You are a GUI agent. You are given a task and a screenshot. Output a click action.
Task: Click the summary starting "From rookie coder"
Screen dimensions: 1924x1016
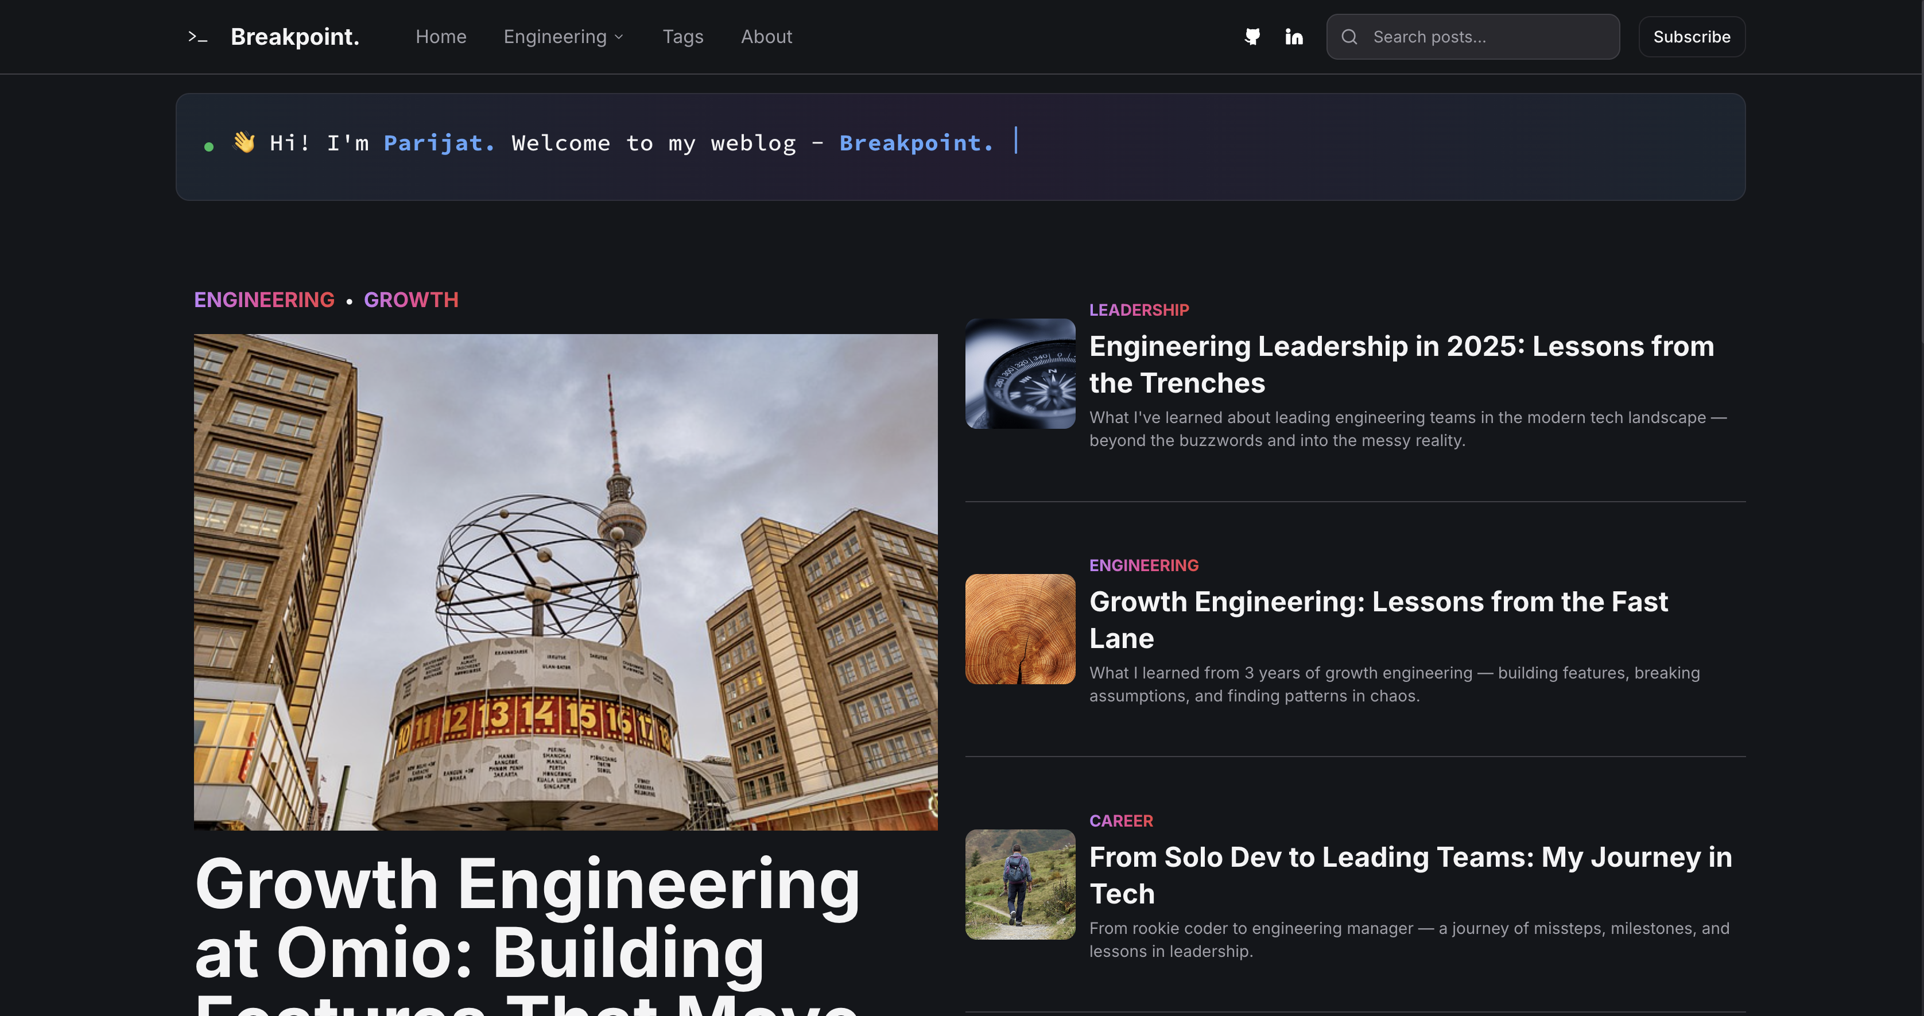click(x=1409, y=940)
